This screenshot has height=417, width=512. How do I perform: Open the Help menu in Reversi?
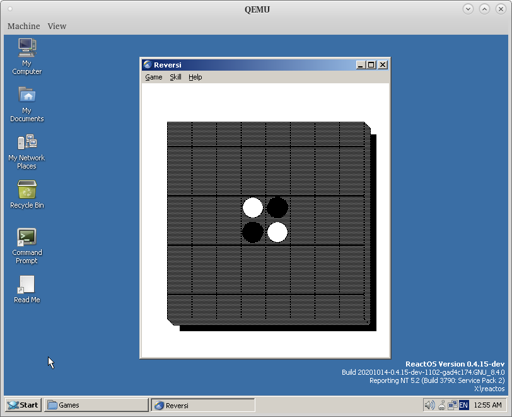pyautogui.click(x=195, y=77)
